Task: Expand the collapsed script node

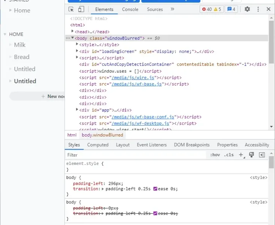Action: click(77, 57)
